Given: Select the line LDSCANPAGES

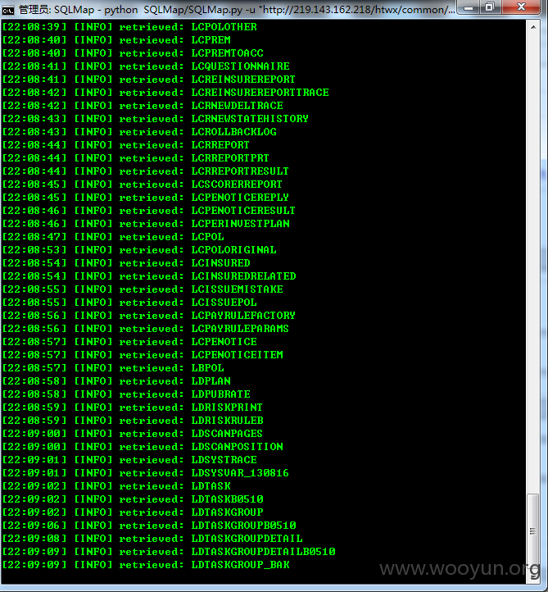Looking at the screenshot, I should click(133, 434).
